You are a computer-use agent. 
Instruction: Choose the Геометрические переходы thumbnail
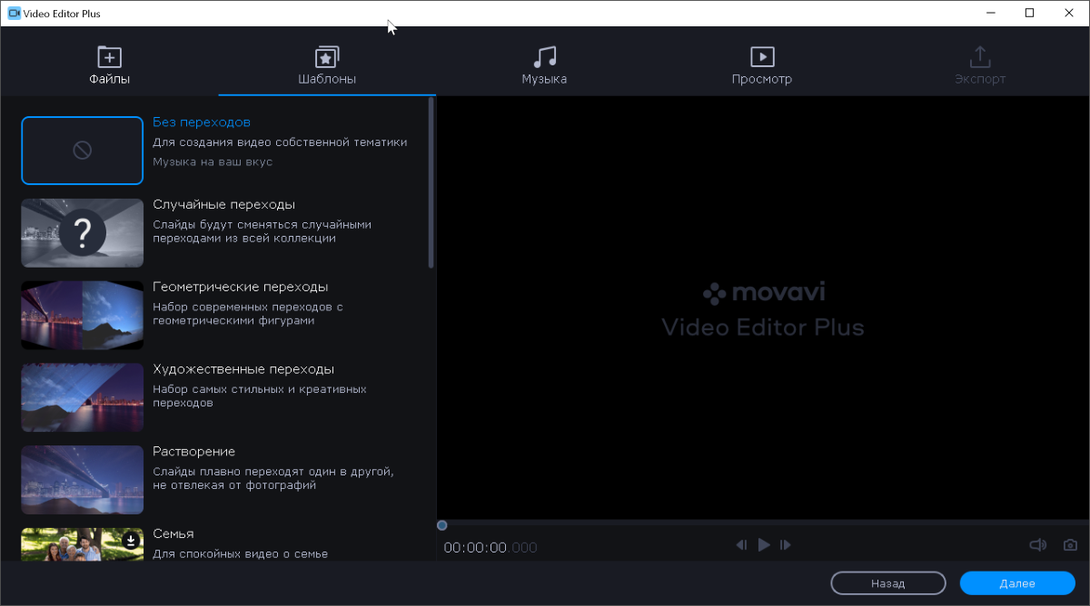(83, 315)
